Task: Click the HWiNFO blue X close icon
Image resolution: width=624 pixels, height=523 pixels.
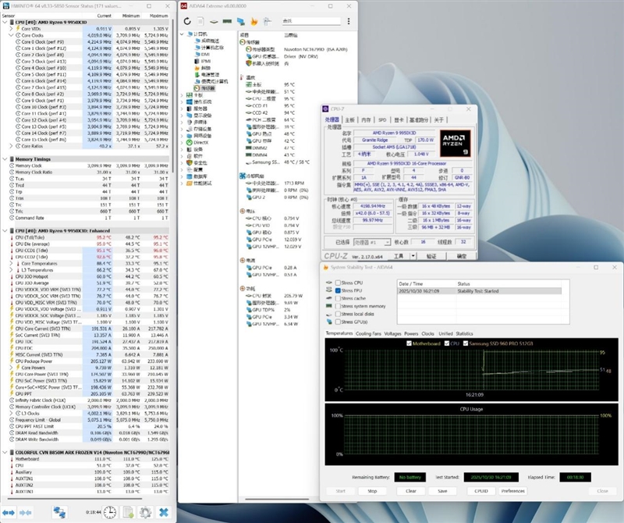Action: click(x=164, y=511)
